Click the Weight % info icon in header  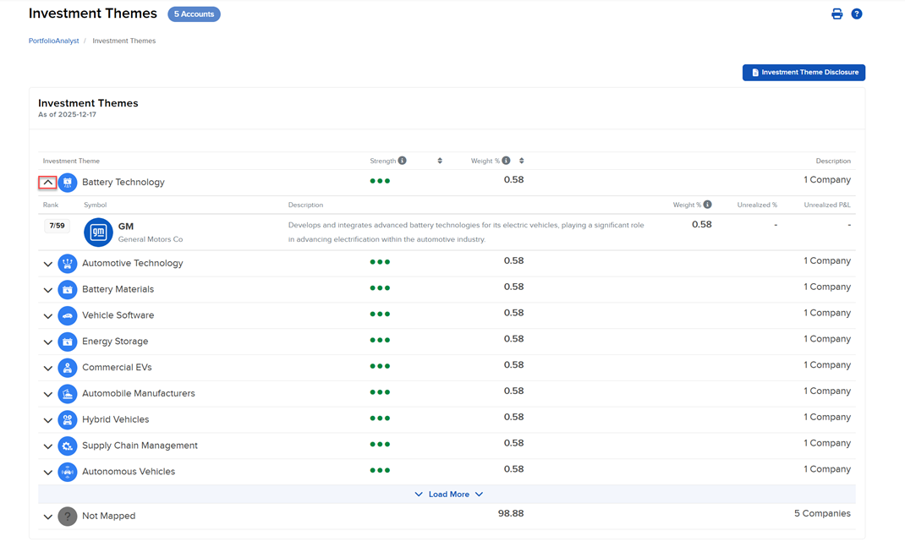[506, 161]
